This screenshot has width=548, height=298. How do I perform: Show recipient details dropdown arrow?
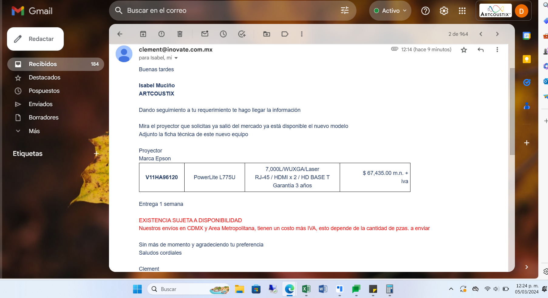176,58
